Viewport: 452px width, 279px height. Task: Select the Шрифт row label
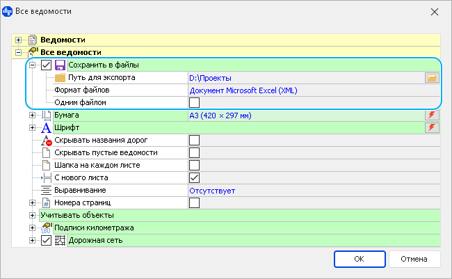click(x=67, y=127)
